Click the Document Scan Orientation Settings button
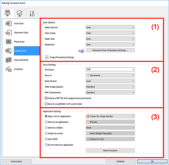This screenshot has width=169, height=165. coord(110,50)
